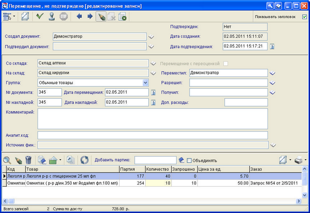Open lookup for Переместил
The height and width of the screenshot is (213, 310).
pos(273,73)
